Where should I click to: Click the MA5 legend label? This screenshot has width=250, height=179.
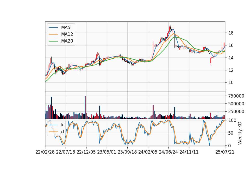tap(66, 27)
